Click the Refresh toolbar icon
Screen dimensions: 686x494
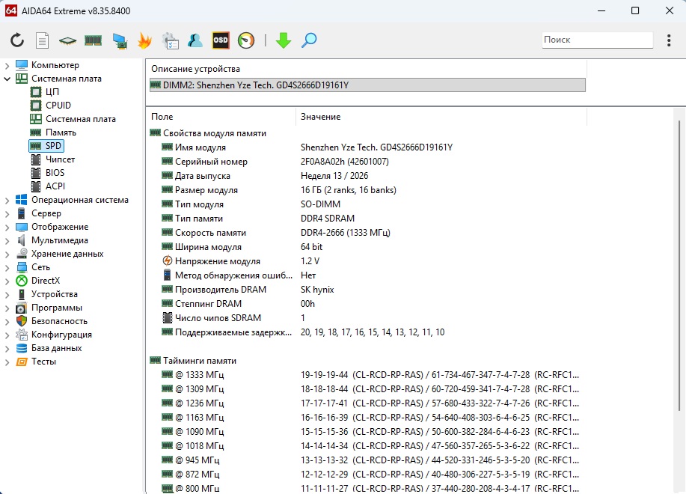click(17, 40)
